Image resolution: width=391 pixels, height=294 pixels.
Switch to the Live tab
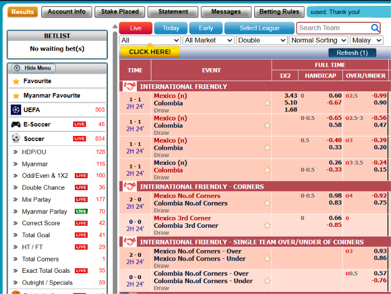click(x=136, y=28)
